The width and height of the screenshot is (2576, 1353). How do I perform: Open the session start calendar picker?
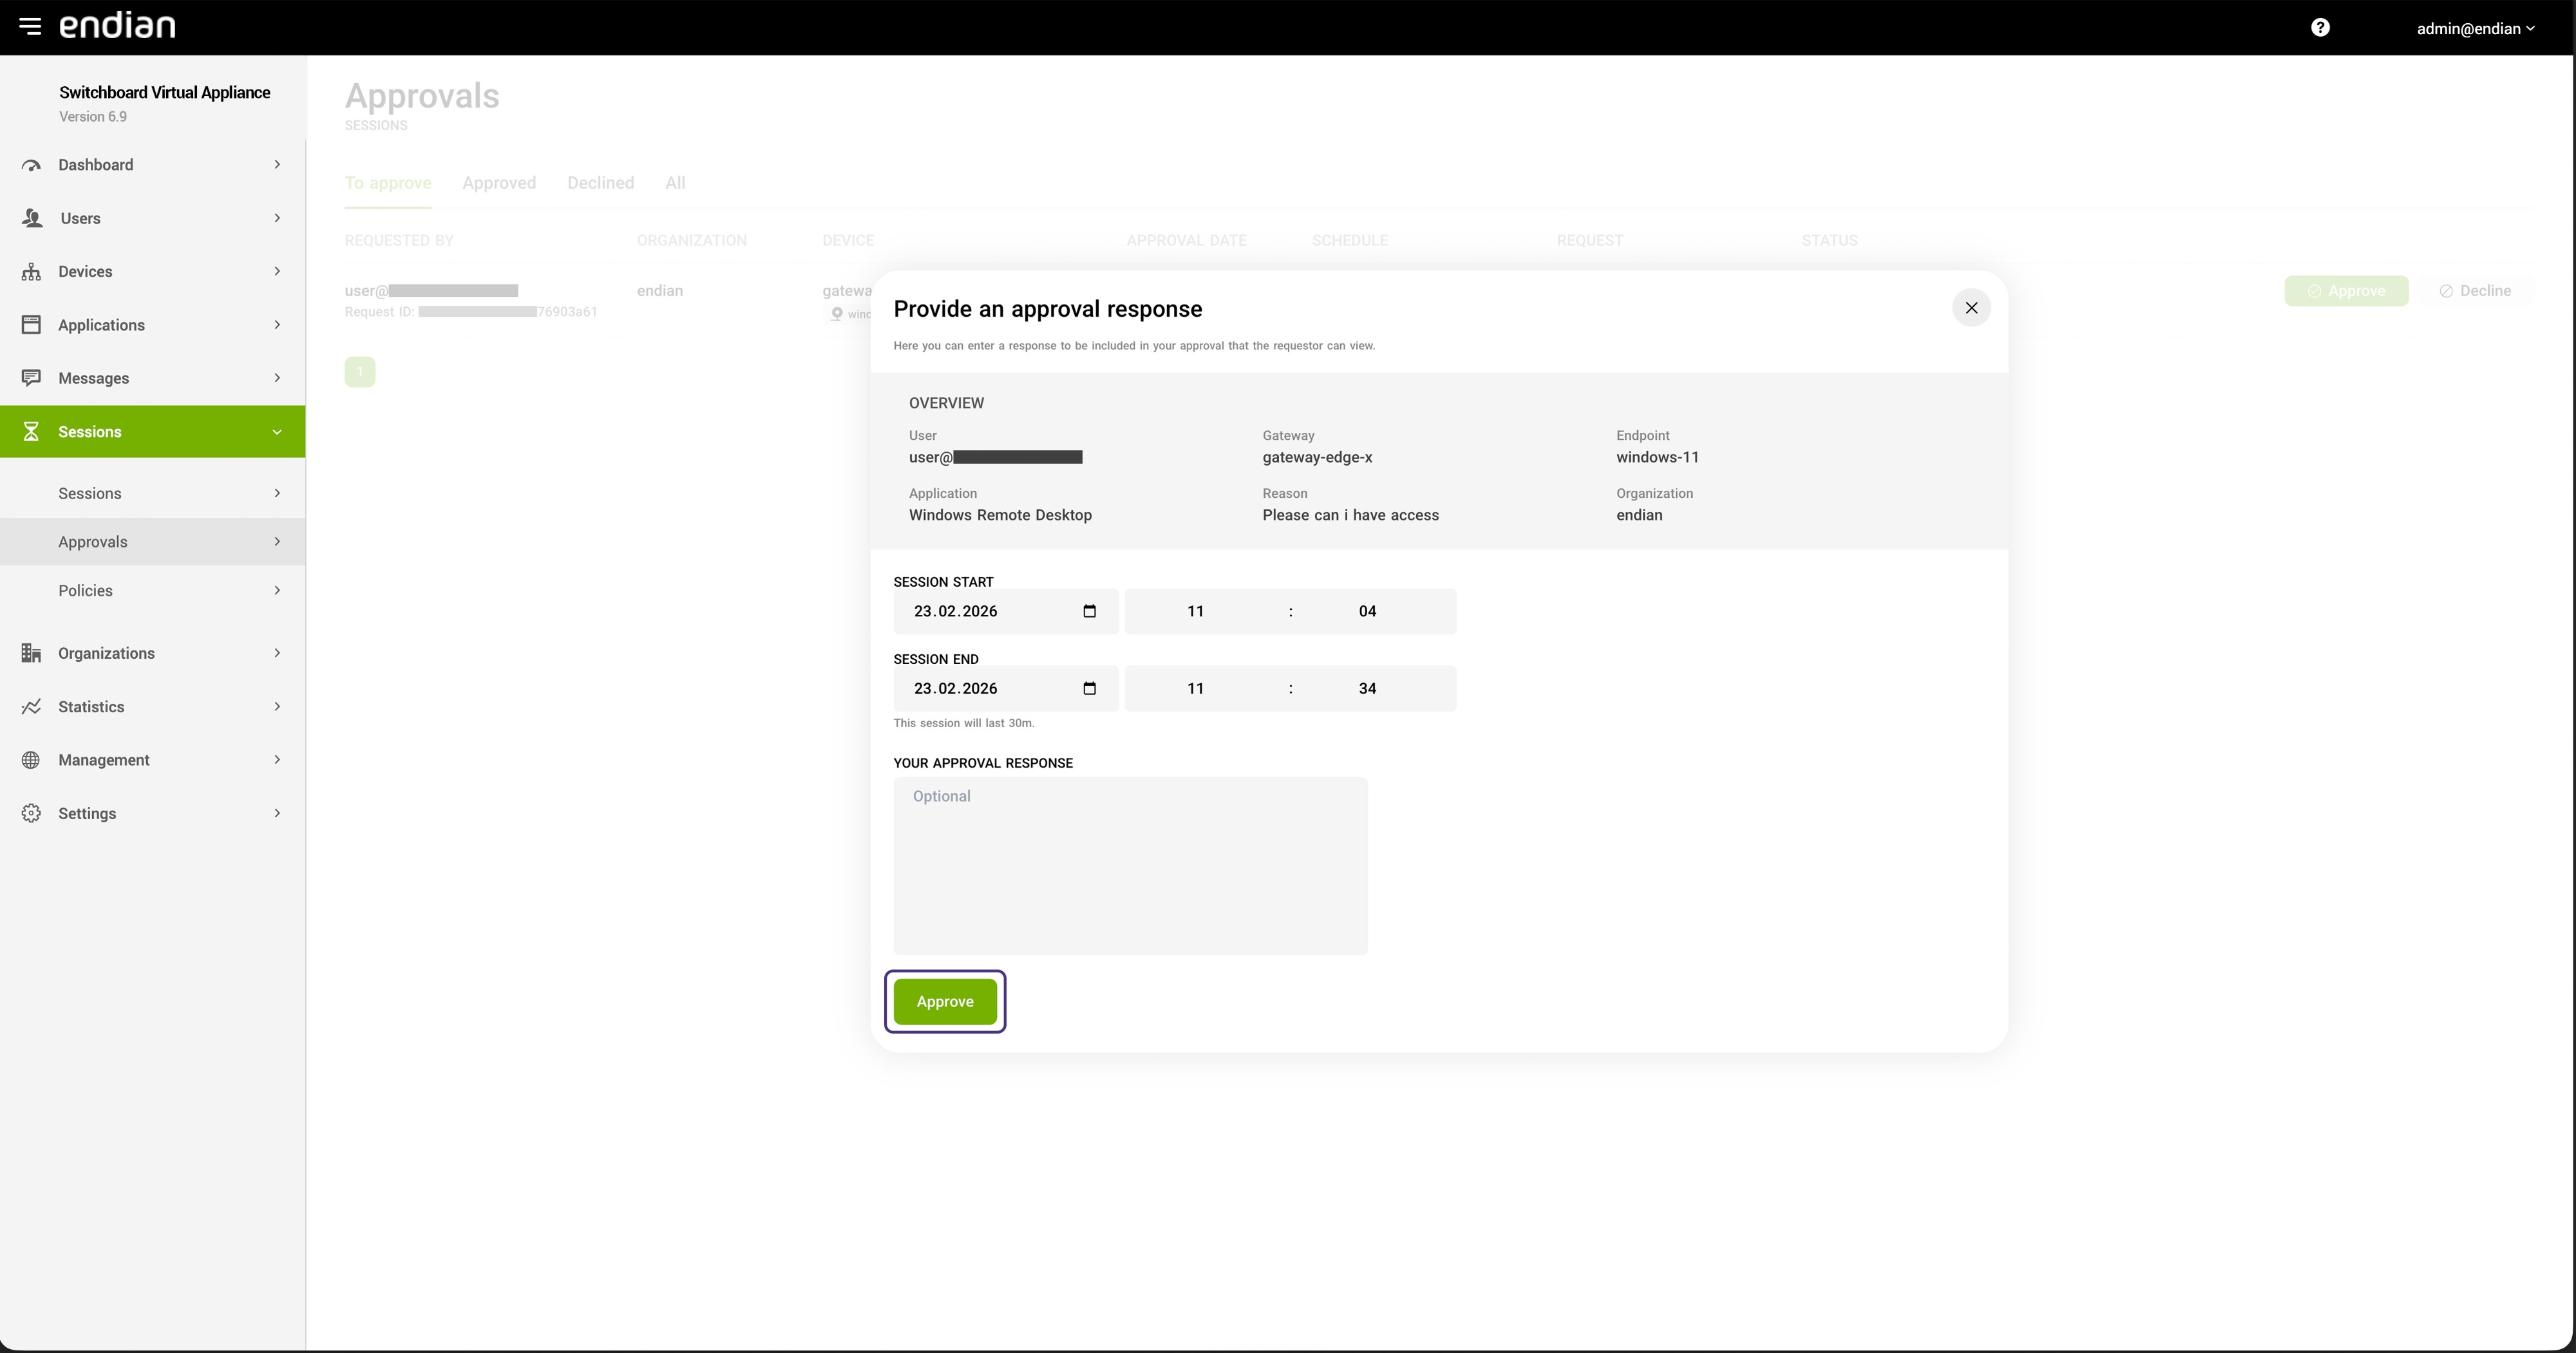[x=1089, y=611]
